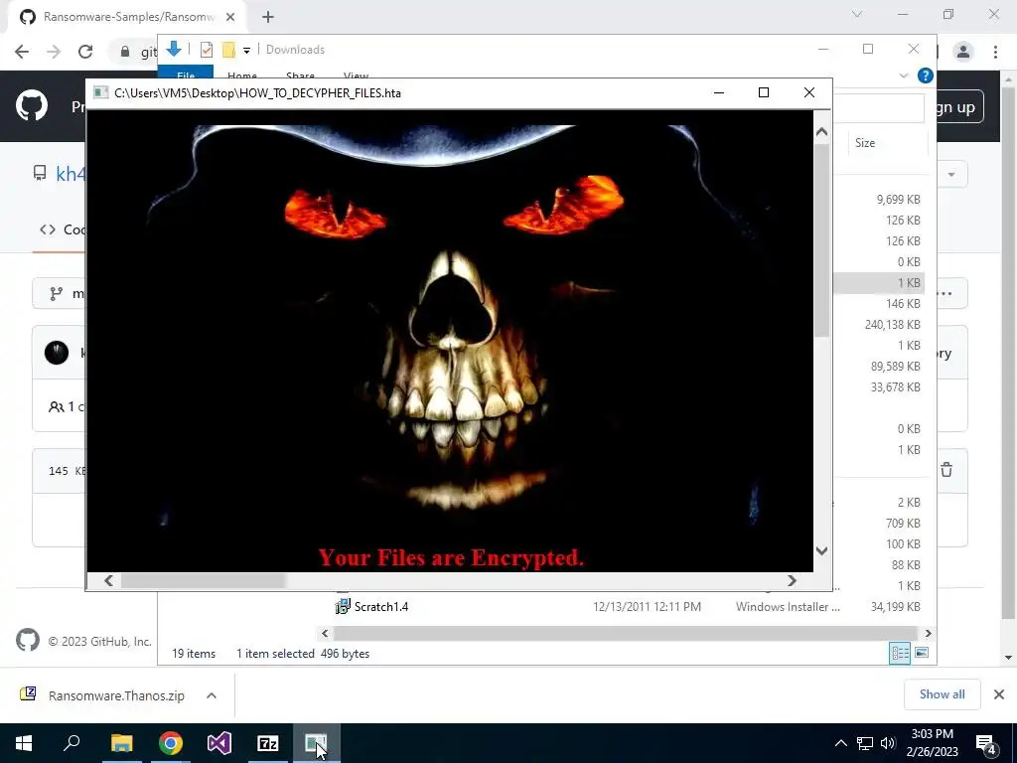The image size is (1017, 763).
Task: Click the Explorer help question mark icon
Action: pyautogui.click(x=926, y=76)
